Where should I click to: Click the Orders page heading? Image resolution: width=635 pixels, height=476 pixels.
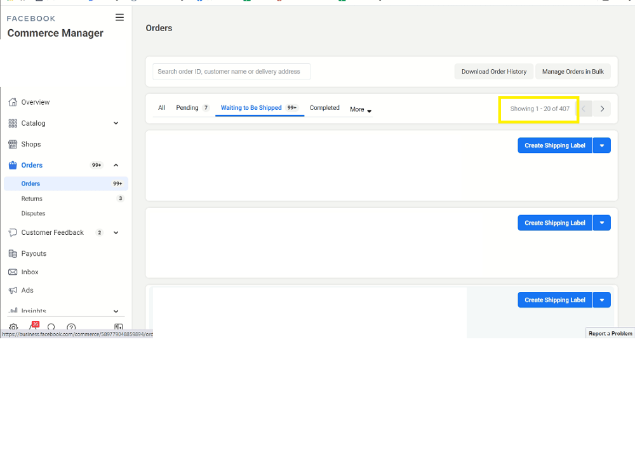[x=159, y=28]
